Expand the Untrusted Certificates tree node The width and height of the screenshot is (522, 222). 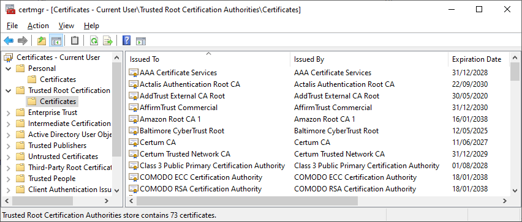pos(9,157)
